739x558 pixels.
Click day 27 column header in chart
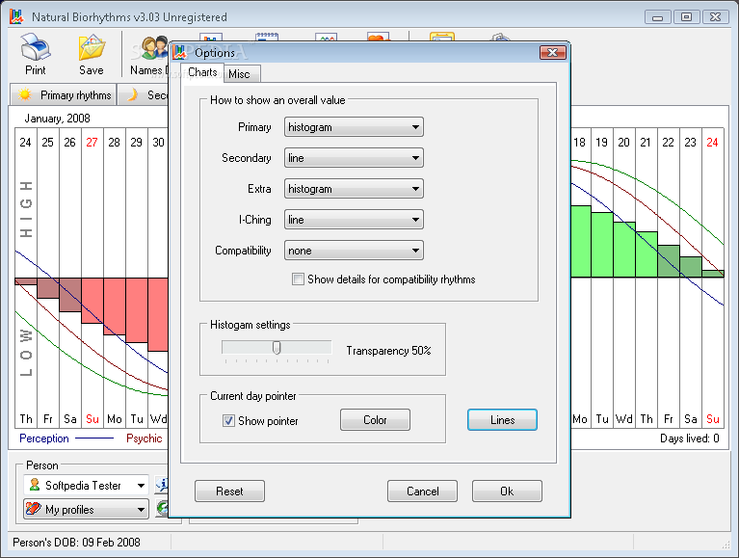92,142
